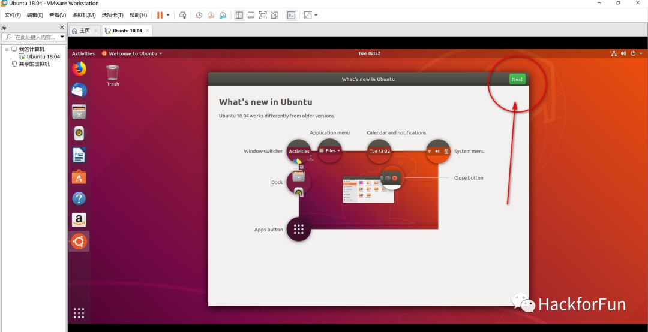Collapse the 我的计算机 tree node
The image size is (648, 332).
coord(7,49)
